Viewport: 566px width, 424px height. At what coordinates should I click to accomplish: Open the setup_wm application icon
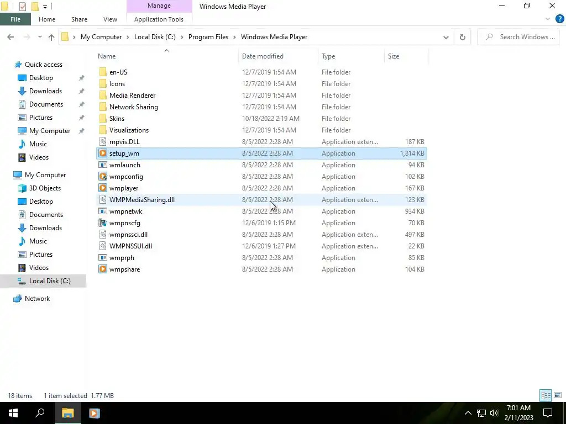(x=103, y=153)
